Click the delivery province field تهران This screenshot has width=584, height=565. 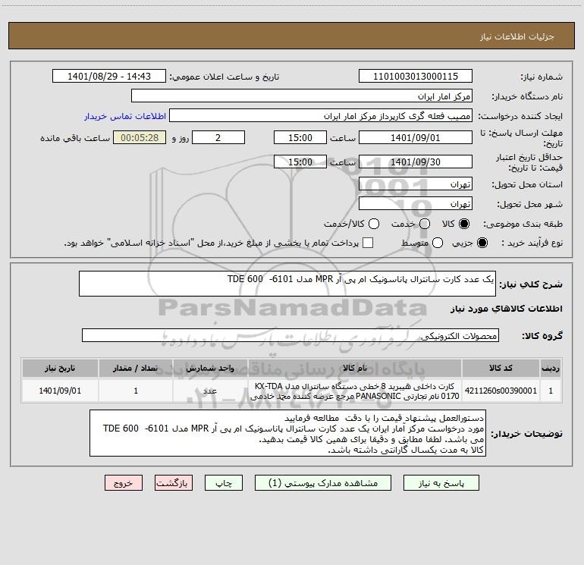click(x=416, y=184)
